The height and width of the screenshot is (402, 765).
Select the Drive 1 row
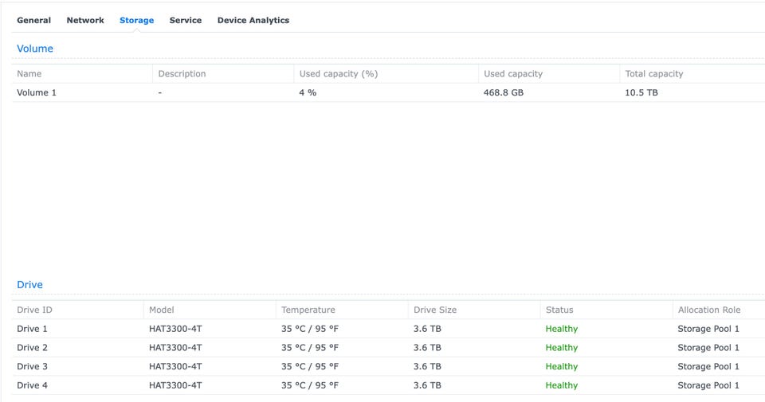[x=33, y=329]
